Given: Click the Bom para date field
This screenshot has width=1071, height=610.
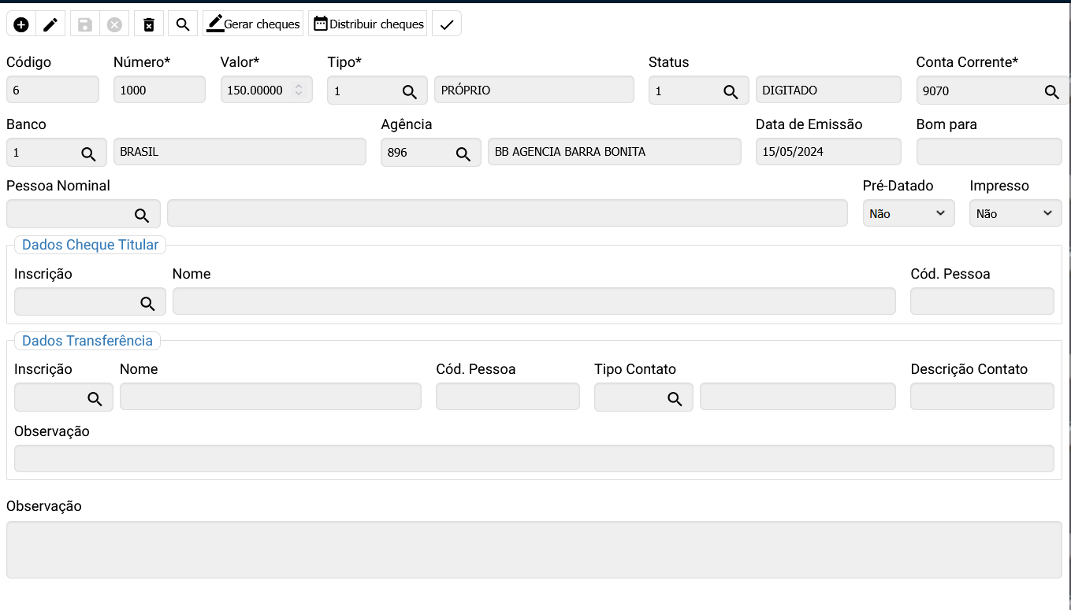Looking at the screenshot, I should point(988,152).
